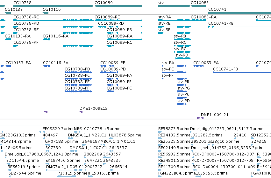This screenshot has width=271, height=178.
Task: Click EST GH07183.5prime
Action: 61,141
